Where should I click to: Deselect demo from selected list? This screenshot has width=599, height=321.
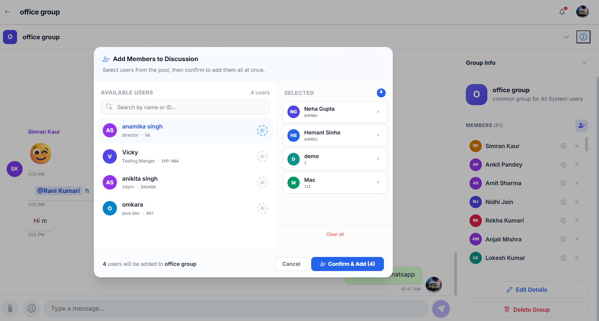pos(378,159)
